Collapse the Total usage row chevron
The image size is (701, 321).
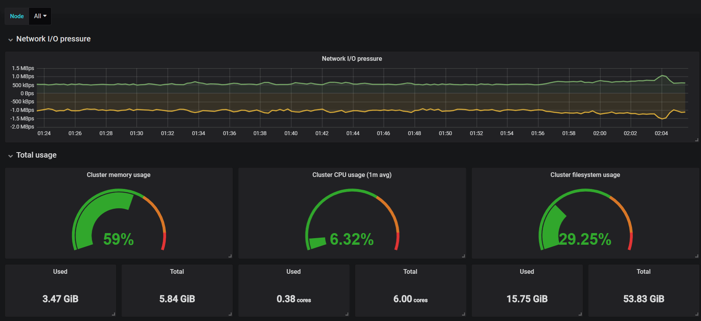[10, 156]
